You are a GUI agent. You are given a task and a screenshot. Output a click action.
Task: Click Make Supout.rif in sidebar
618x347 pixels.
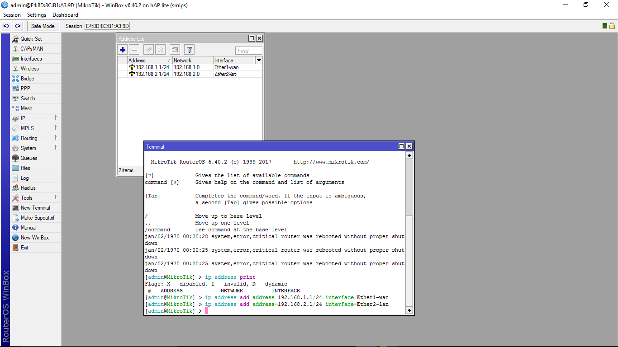coord(36,218)
